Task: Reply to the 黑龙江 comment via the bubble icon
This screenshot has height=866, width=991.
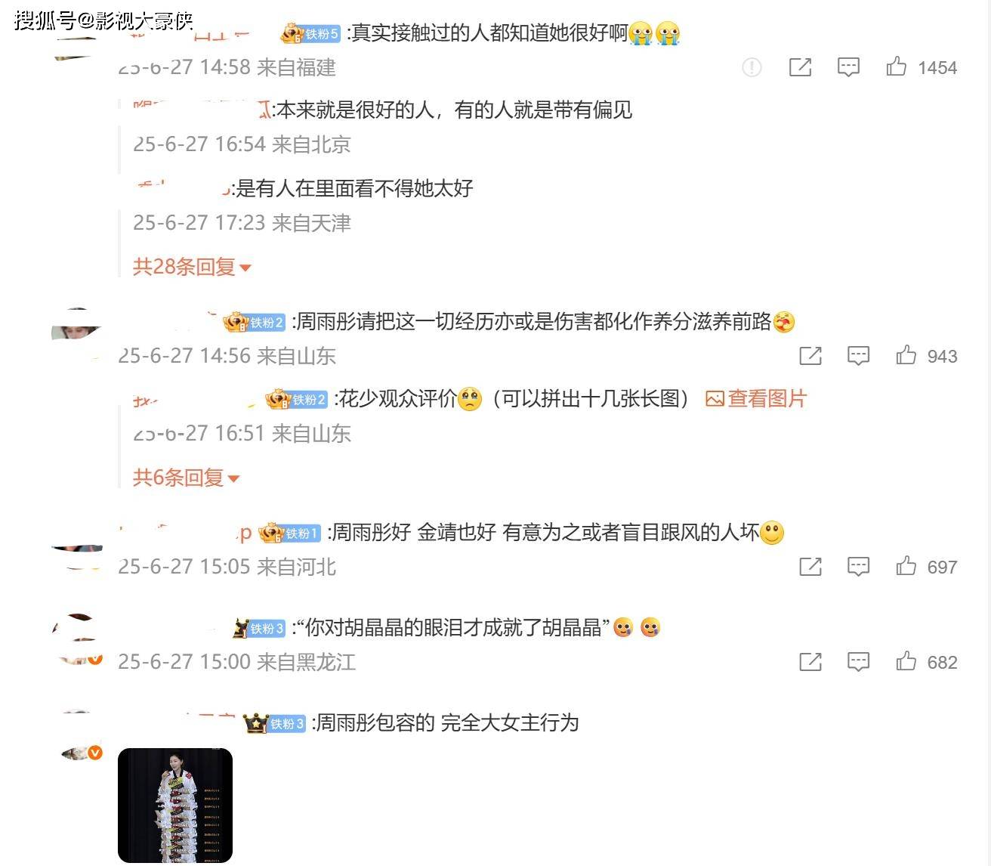Action: pos(858,662)
